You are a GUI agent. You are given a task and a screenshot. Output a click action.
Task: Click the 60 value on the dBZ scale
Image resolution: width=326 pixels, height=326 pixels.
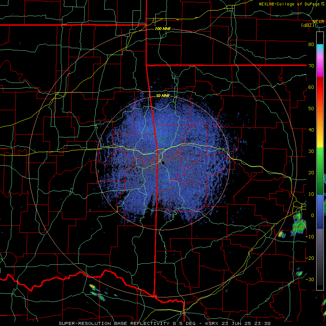[x=311, y=87]
